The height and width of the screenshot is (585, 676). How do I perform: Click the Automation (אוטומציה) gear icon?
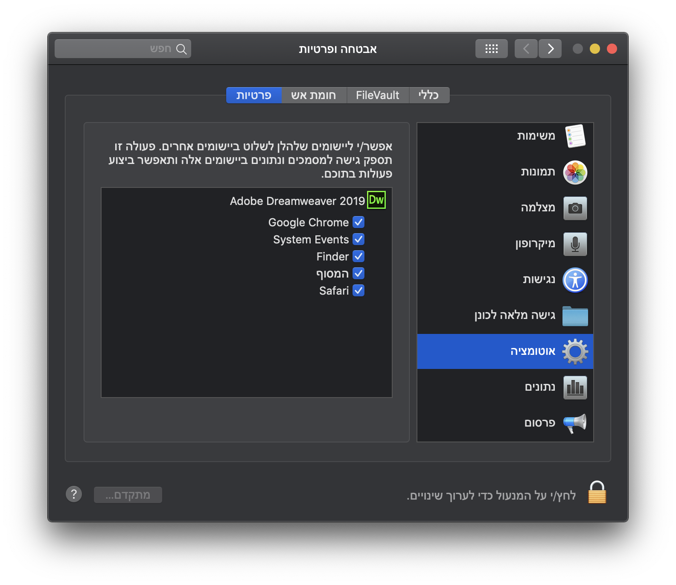575,351
